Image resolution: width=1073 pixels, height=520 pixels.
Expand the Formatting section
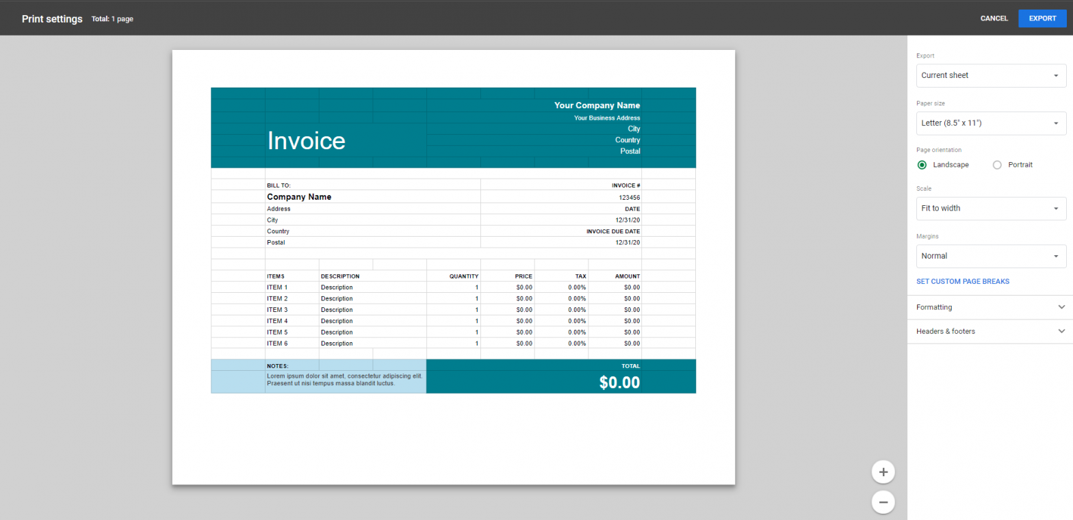(x=990, y=307)
